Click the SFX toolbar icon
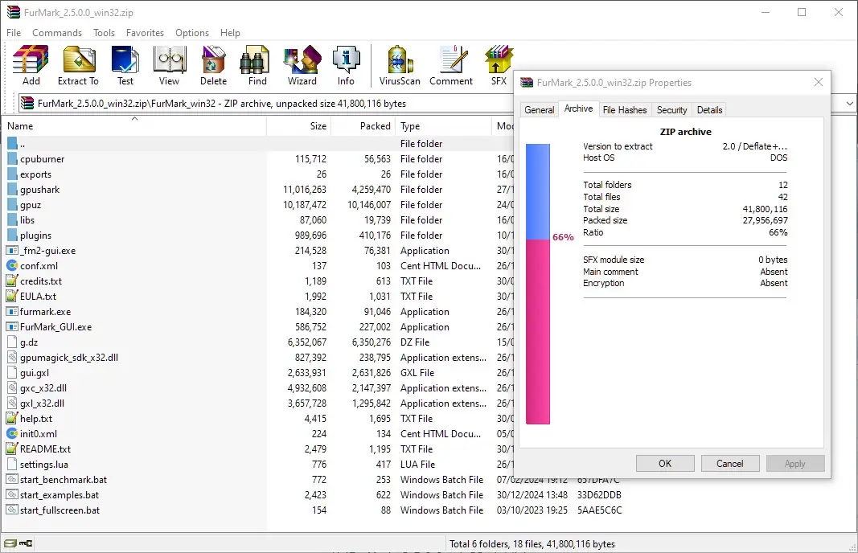Screen dimensions: 858x553 [x=499, y=66]
